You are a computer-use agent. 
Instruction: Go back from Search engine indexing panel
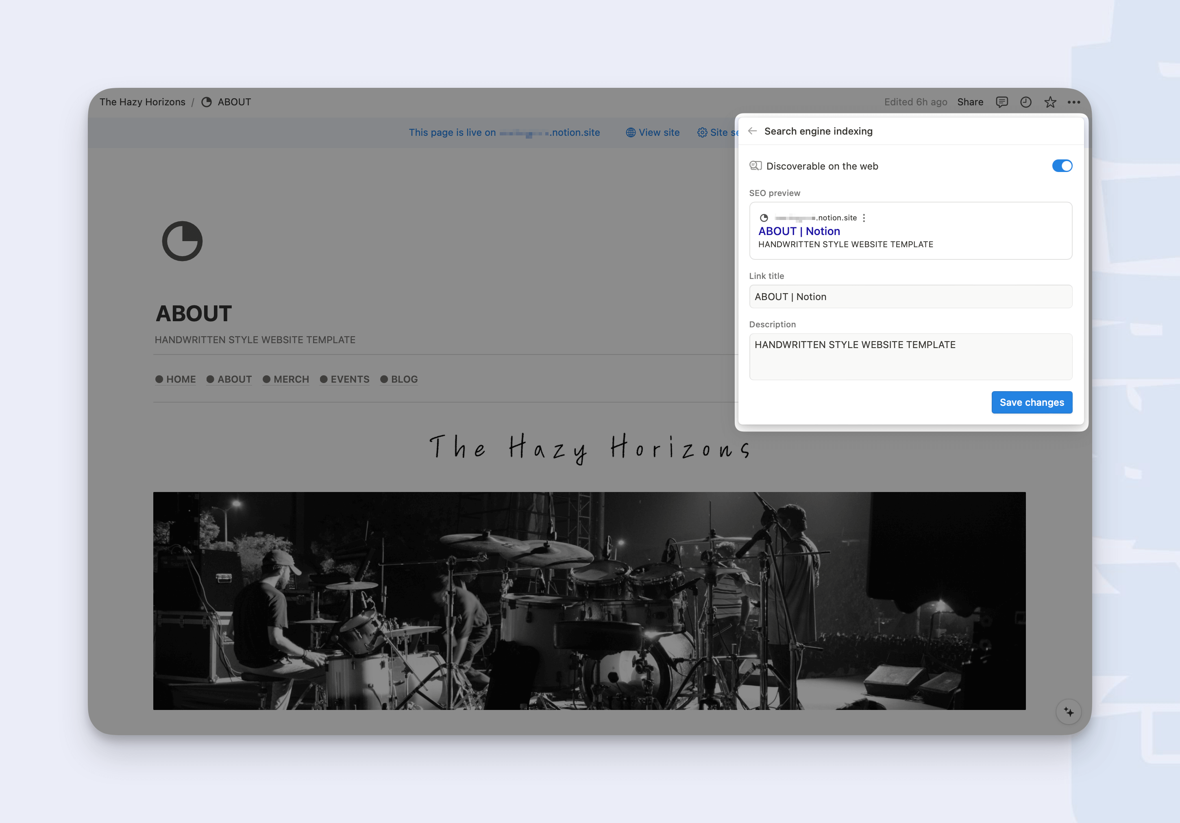[752, 131]
